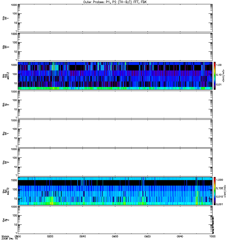
Task: Click the empty thb ff1 top panel
Action: pyautogui.click(x=115, y=18)
